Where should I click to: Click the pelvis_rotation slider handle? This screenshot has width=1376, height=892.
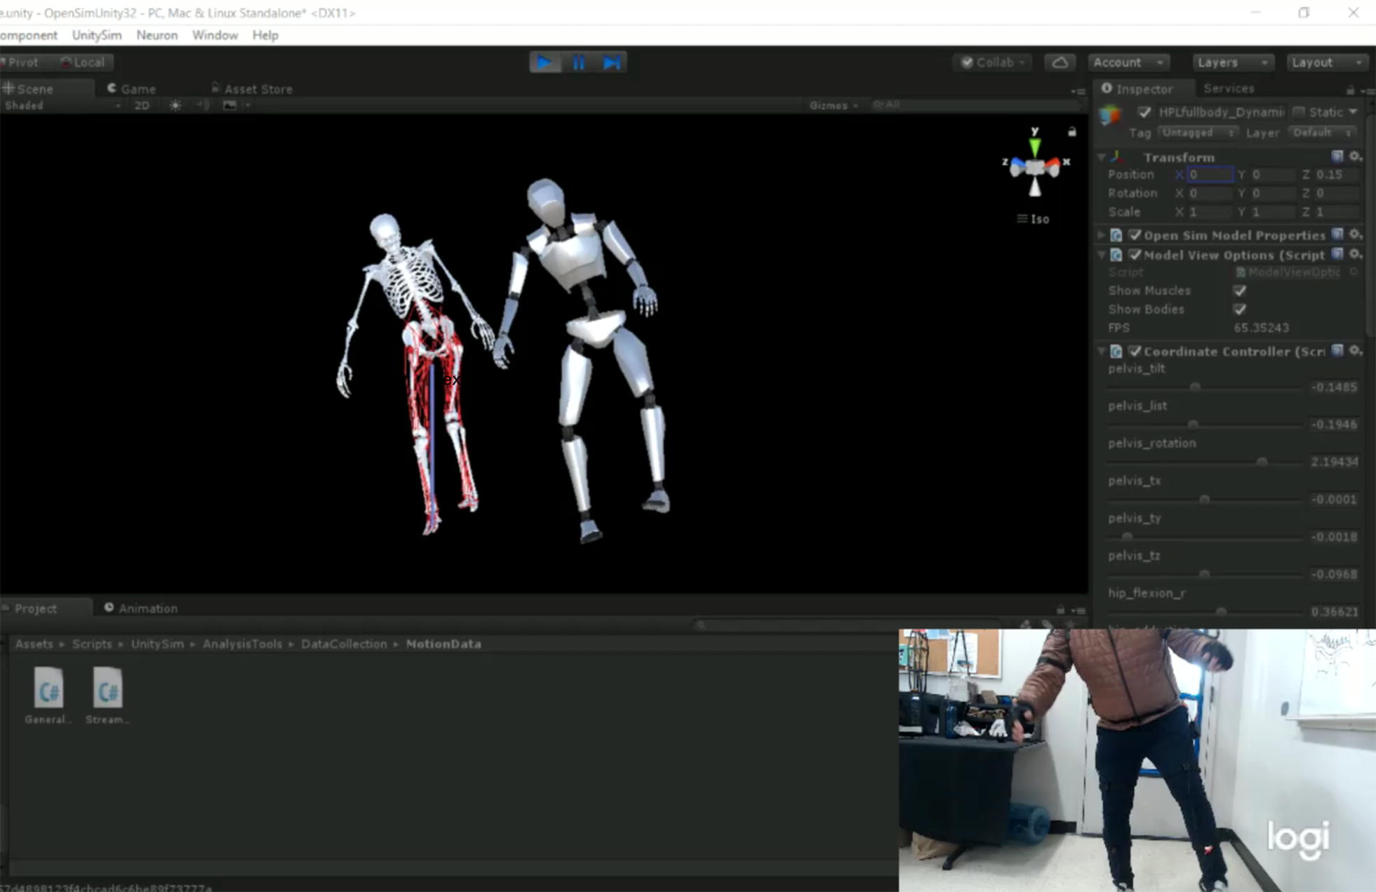[1262, 462]
